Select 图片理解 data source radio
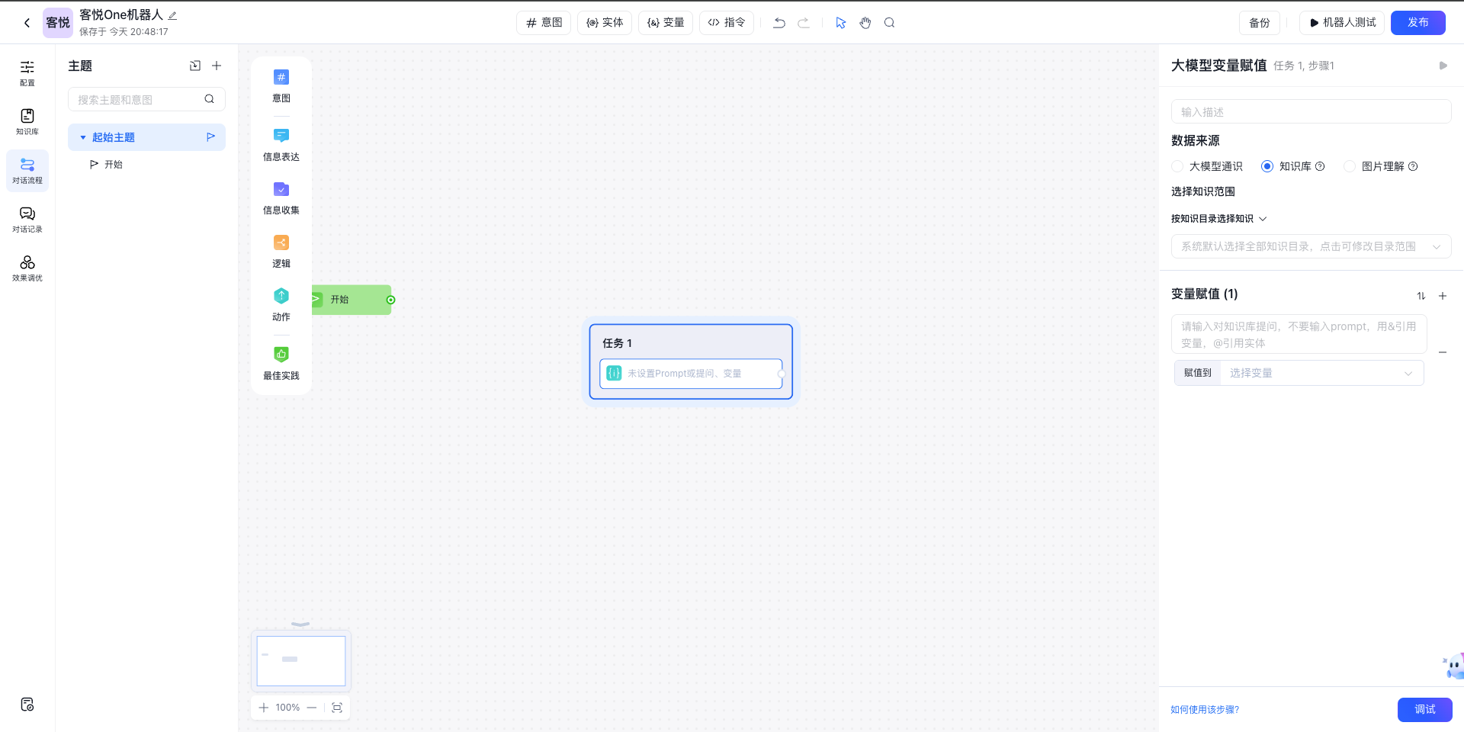Image resolution: width=1464 pixels, height=732 pixels. (1349, 166)
